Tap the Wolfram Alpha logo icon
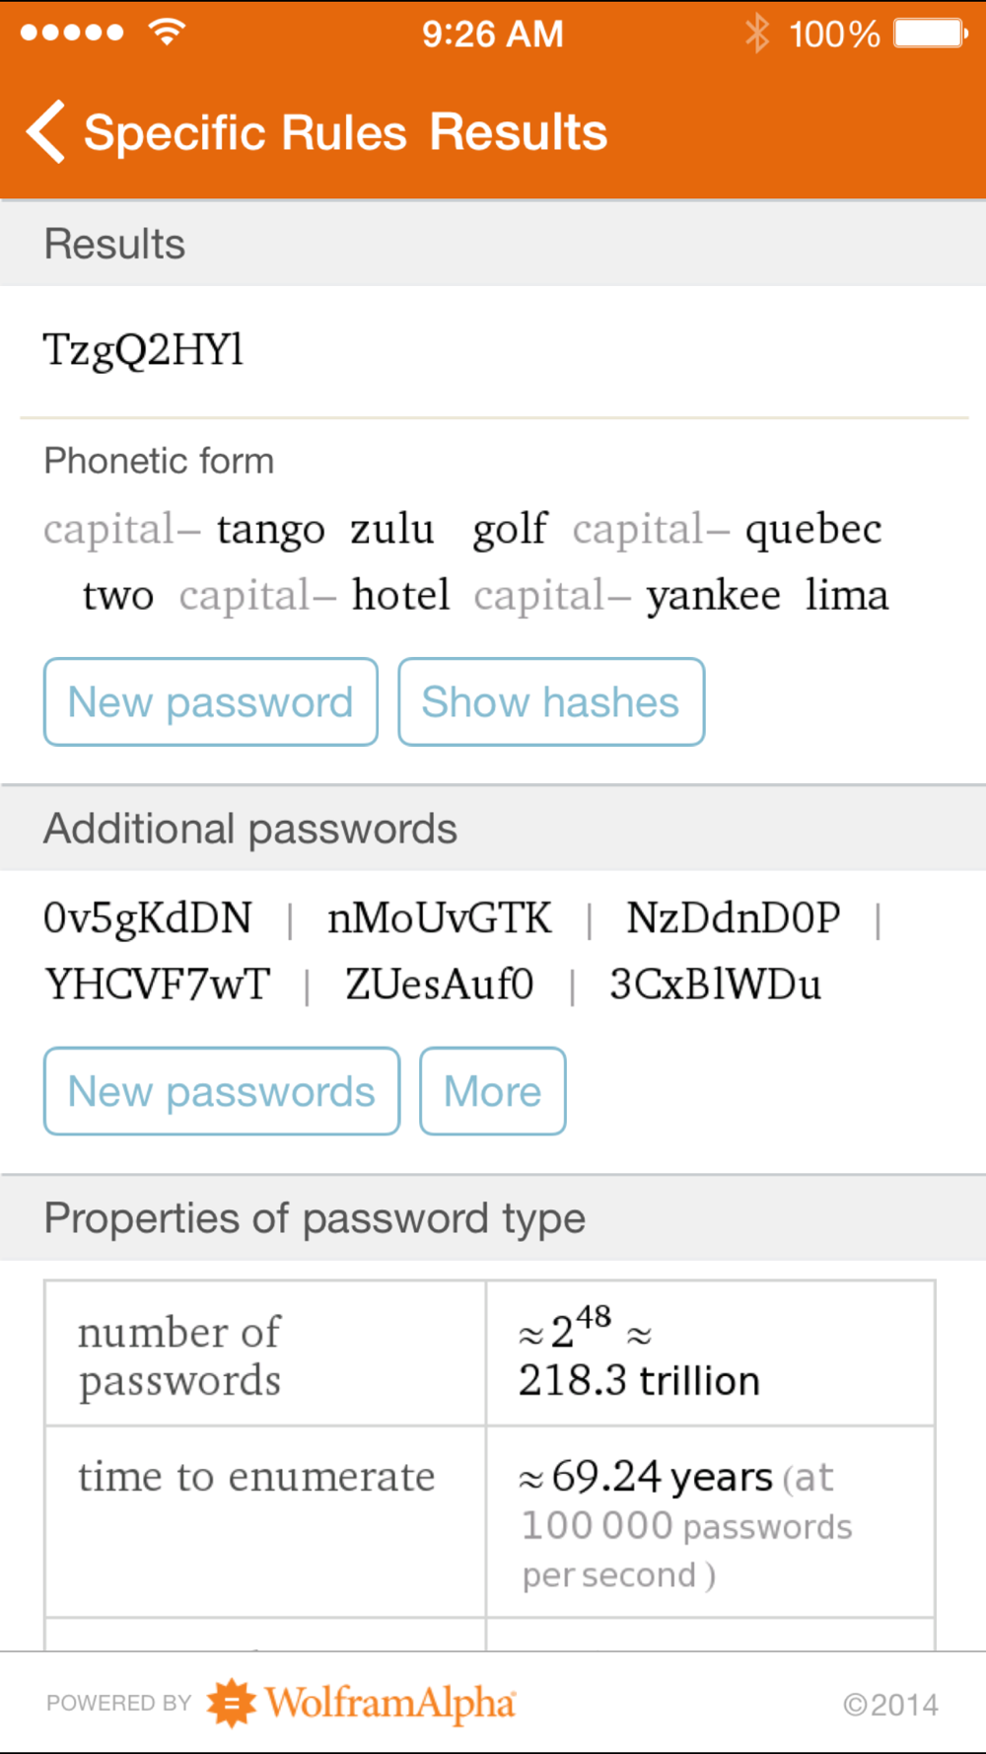Screen dimensions: 986x1754 [232, 1703]
